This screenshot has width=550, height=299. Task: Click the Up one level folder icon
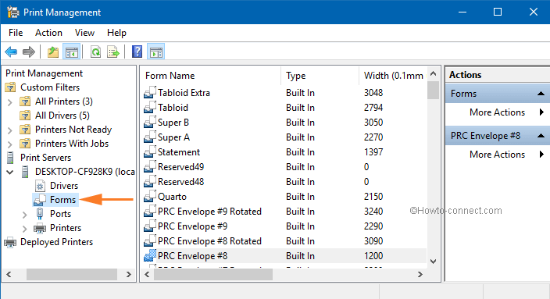53,52
